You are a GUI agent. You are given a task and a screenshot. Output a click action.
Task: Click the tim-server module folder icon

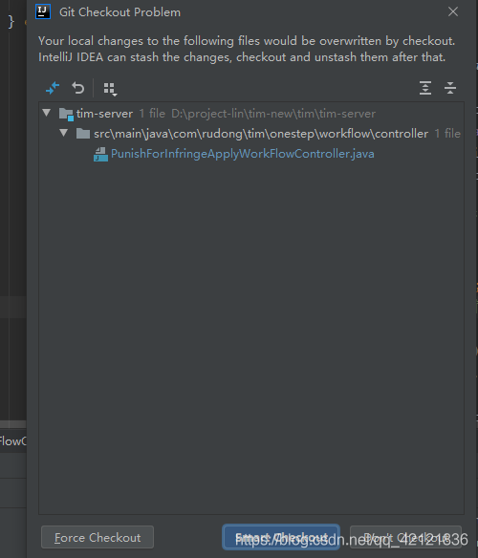66,114
